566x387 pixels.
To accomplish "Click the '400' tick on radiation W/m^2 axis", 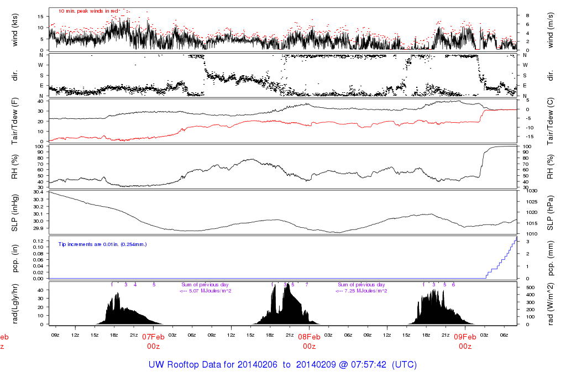I will (x=530, y=295).
